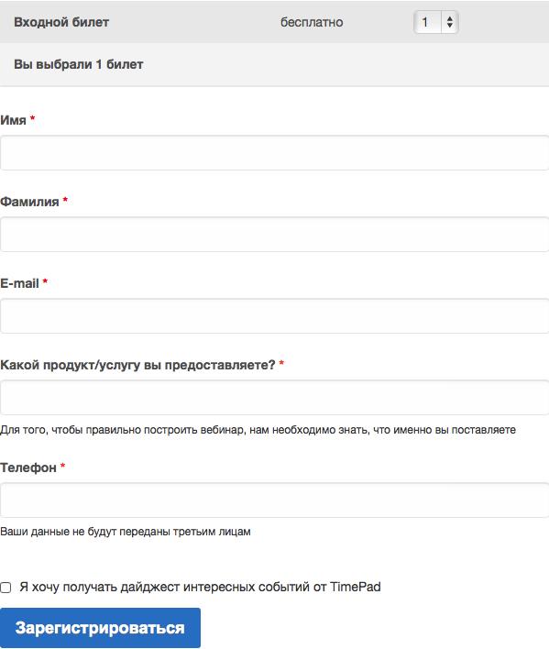The height and width of the screenshot is (649, 549).
Task: Click into the Телефон input field
Action: 275,500
